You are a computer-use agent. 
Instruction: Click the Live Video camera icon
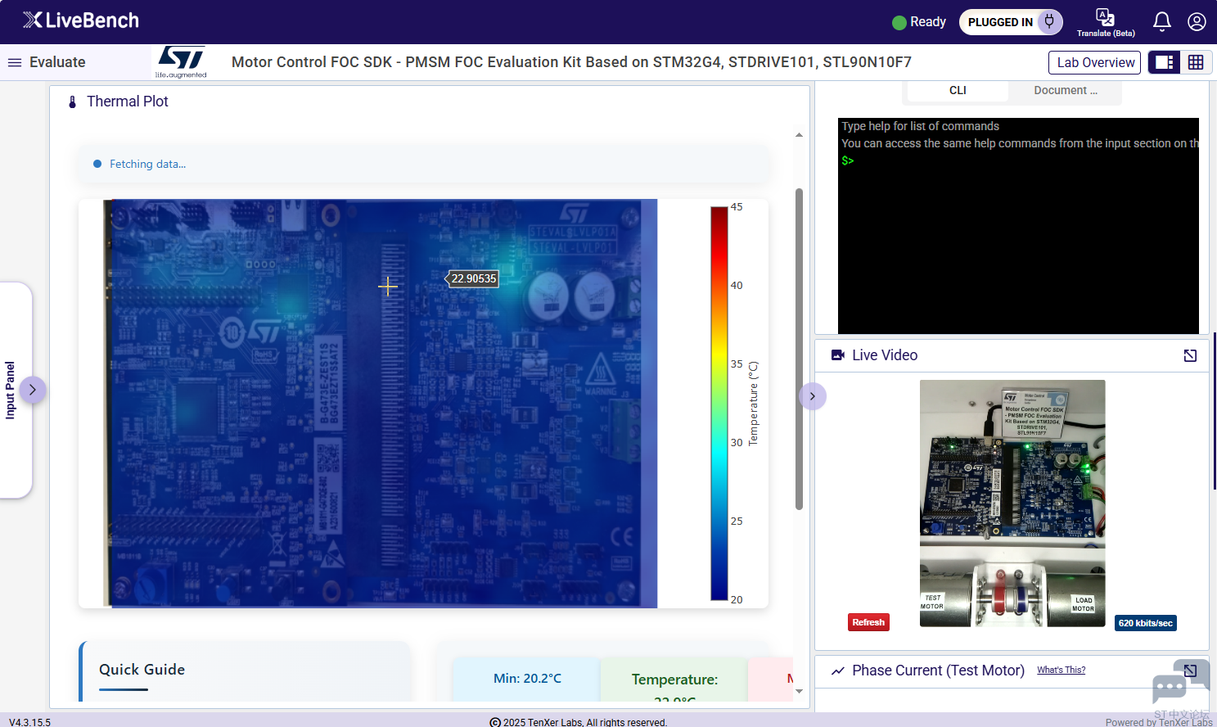838,355
